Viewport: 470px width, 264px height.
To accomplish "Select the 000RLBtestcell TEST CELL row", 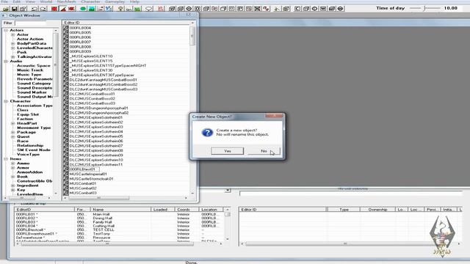I will pyautogui.click(x=119, y=230).
